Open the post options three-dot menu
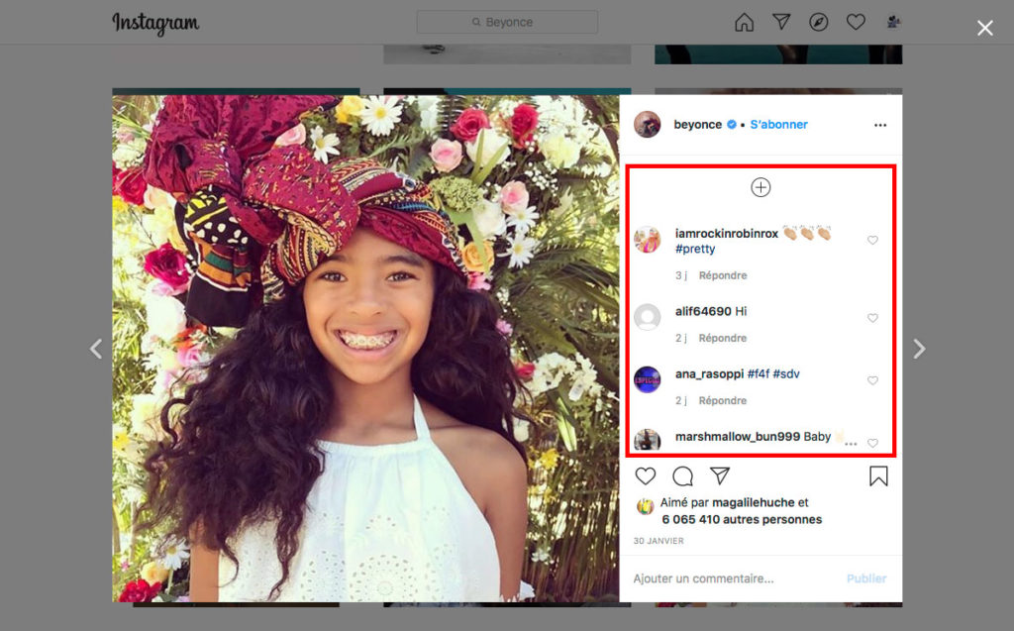 pyautogui.click(x=880, y=125)
